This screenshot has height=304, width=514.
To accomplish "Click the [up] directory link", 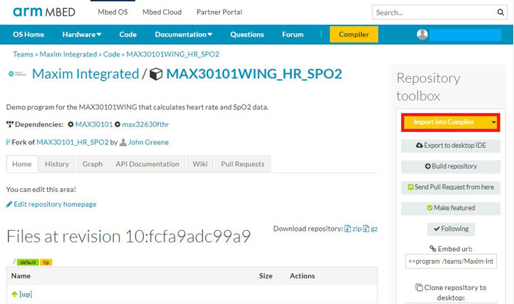I will pos(26,294).
